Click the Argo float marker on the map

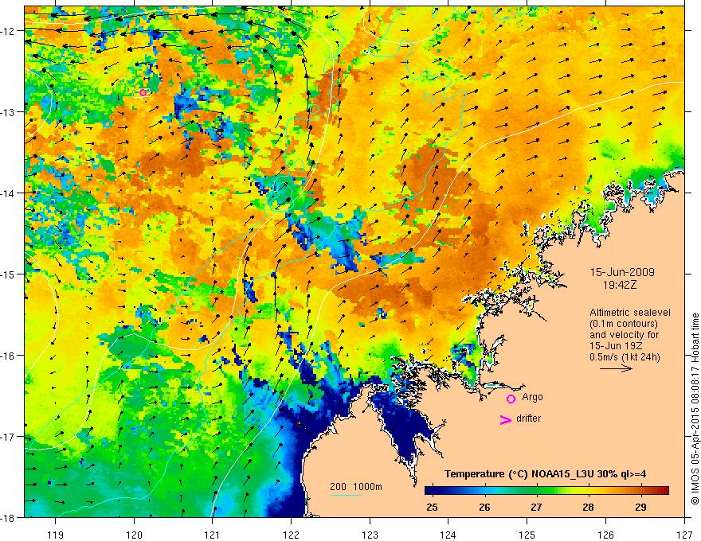point(143,92)
